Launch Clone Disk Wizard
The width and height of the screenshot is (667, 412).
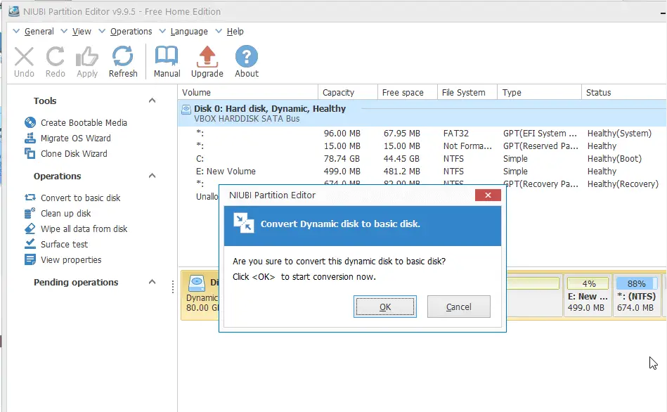[x=74, y=153]
